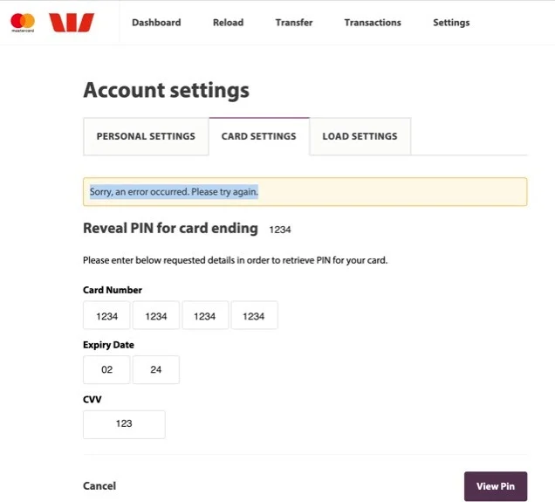Click the red Westpac logo

coord(71,23)
